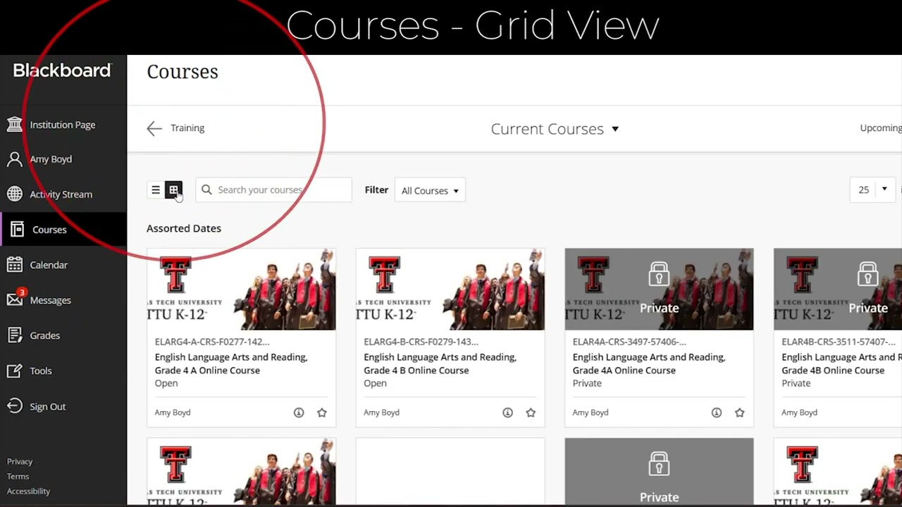Screen dimensions: 902x507
Task: Click the Activity Stream globe icon
Action: [14, 194]
